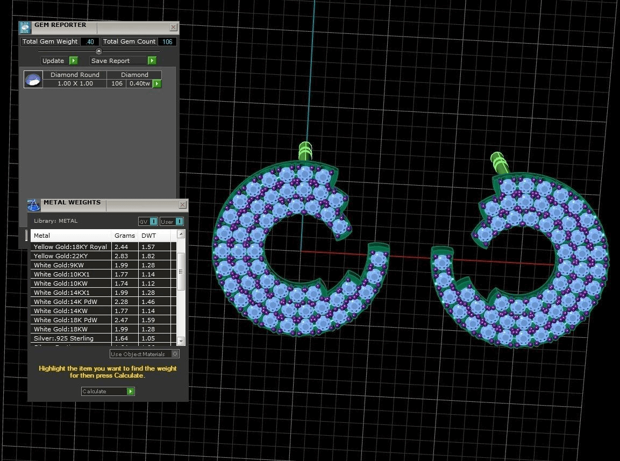Click the green arrow next to Update

[74, 61]
